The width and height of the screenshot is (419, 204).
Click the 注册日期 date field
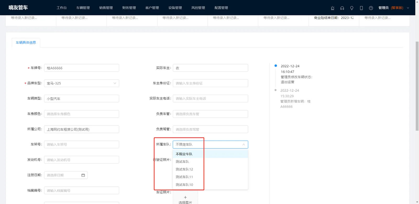point(66,175)
